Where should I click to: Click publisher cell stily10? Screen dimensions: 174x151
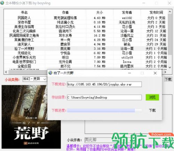click(127, 57)
